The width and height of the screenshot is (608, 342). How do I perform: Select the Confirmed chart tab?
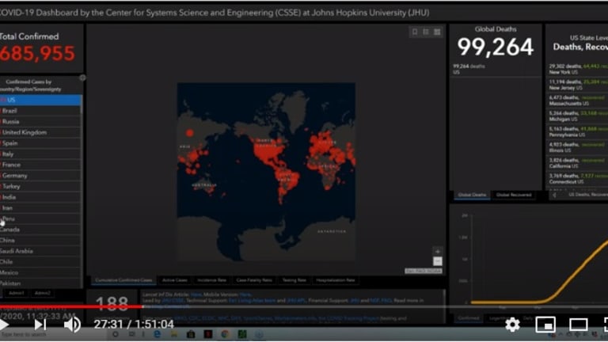tap(469, 318)
